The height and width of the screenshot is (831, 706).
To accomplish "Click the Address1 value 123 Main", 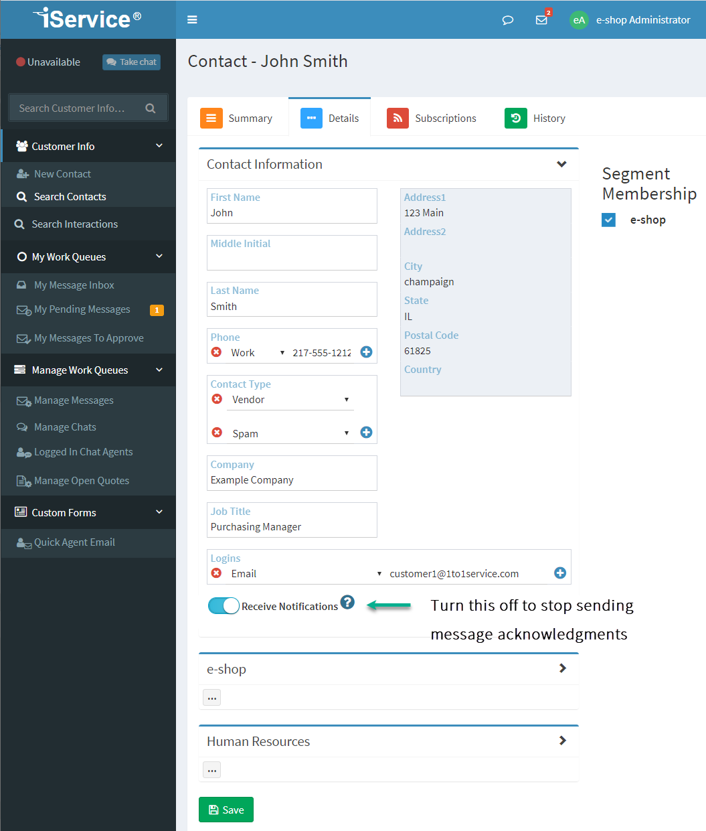I will point(424,213).
